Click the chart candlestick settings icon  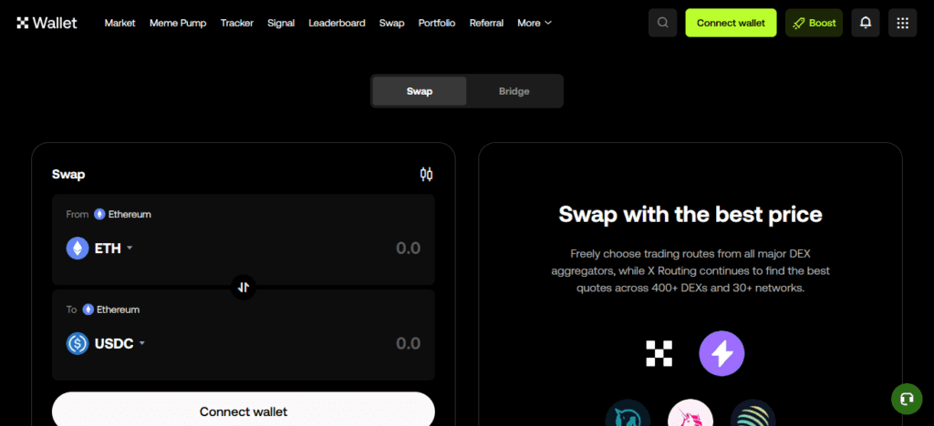(x=426, y=174)
